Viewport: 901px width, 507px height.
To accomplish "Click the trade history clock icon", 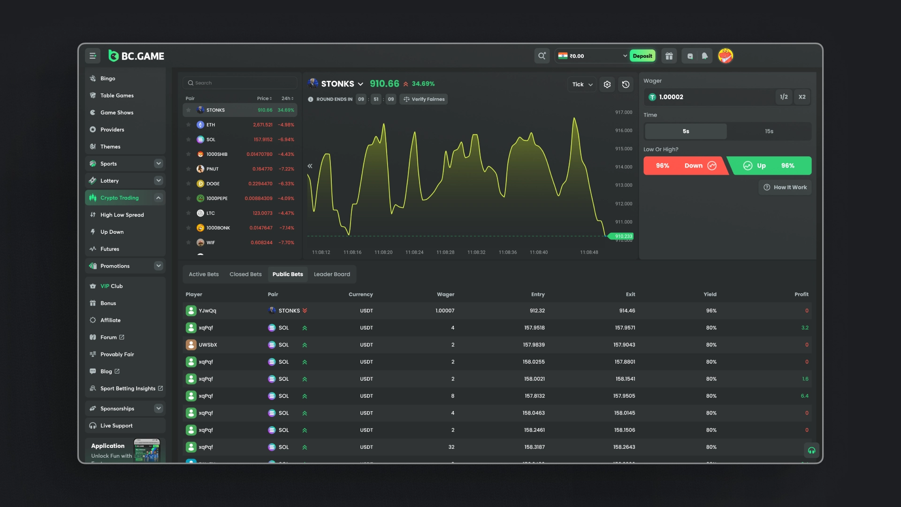I will click(x=626, y=84).
